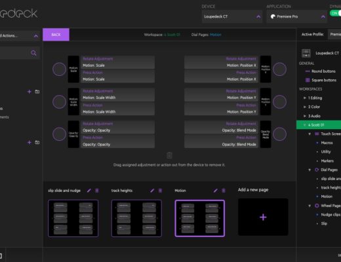Open the Application Premiere Pro dropdown

(296, 16)
